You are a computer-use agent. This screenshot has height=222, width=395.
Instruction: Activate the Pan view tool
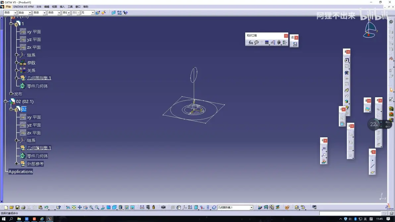coord(80,207)
